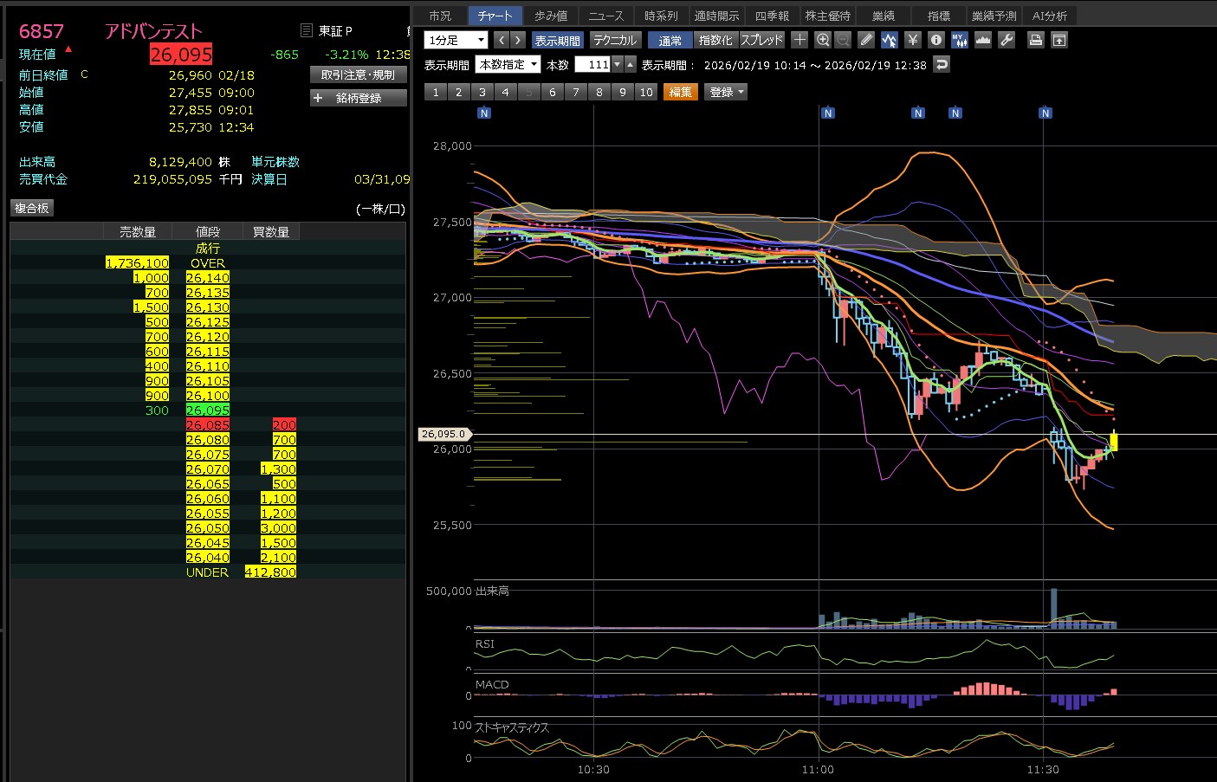Open the 1分足 timeframe dropdown
Viewport: 1217px width, 782px height.
click(456, 40)
